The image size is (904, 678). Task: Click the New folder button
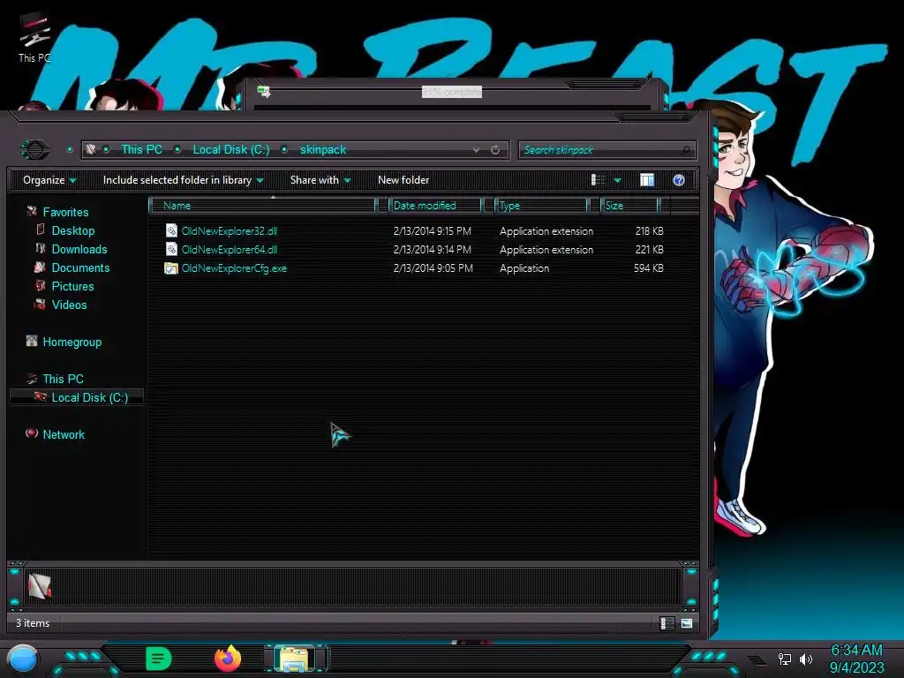pyautogui.click(x=403, y=180)
